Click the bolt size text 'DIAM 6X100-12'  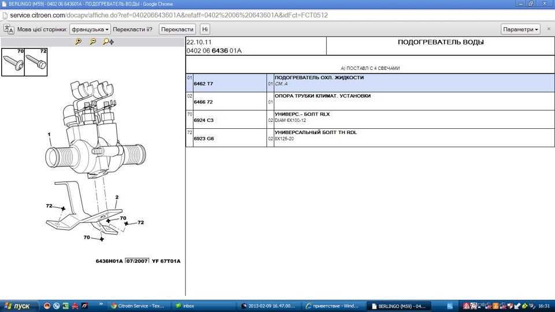click(290, 121)
